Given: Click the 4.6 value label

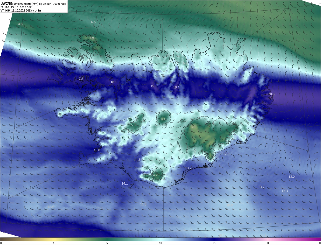Looking at the screenshot, I should (x=20, y=24).
